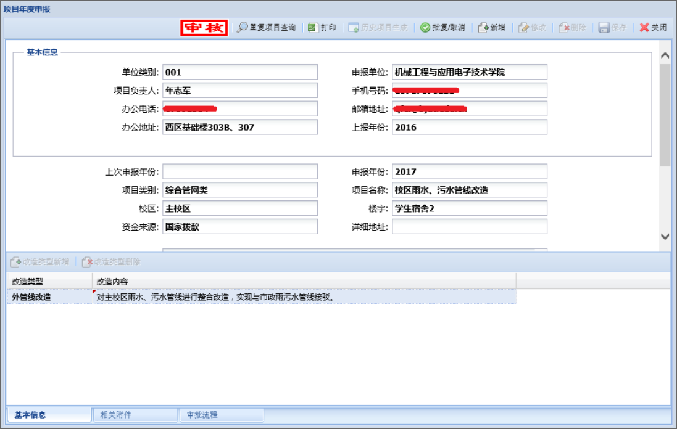This screenshot has width=677, height=429.
Task: Click the 重复项目查询 magnifier icon
Action: pyautogui.click(x=243, y=28)
